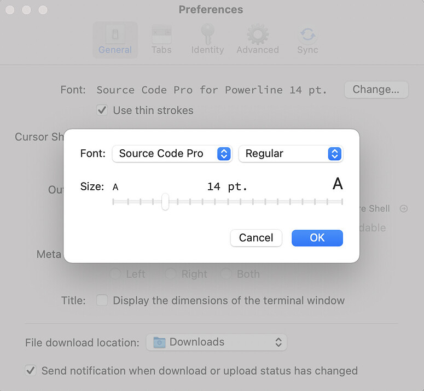Enable Display the dimensions of terminal window

(x=102, y=300)
